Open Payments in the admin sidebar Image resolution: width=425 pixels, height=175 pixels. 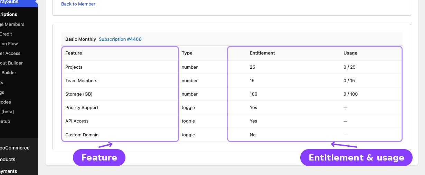click(8, 171)
